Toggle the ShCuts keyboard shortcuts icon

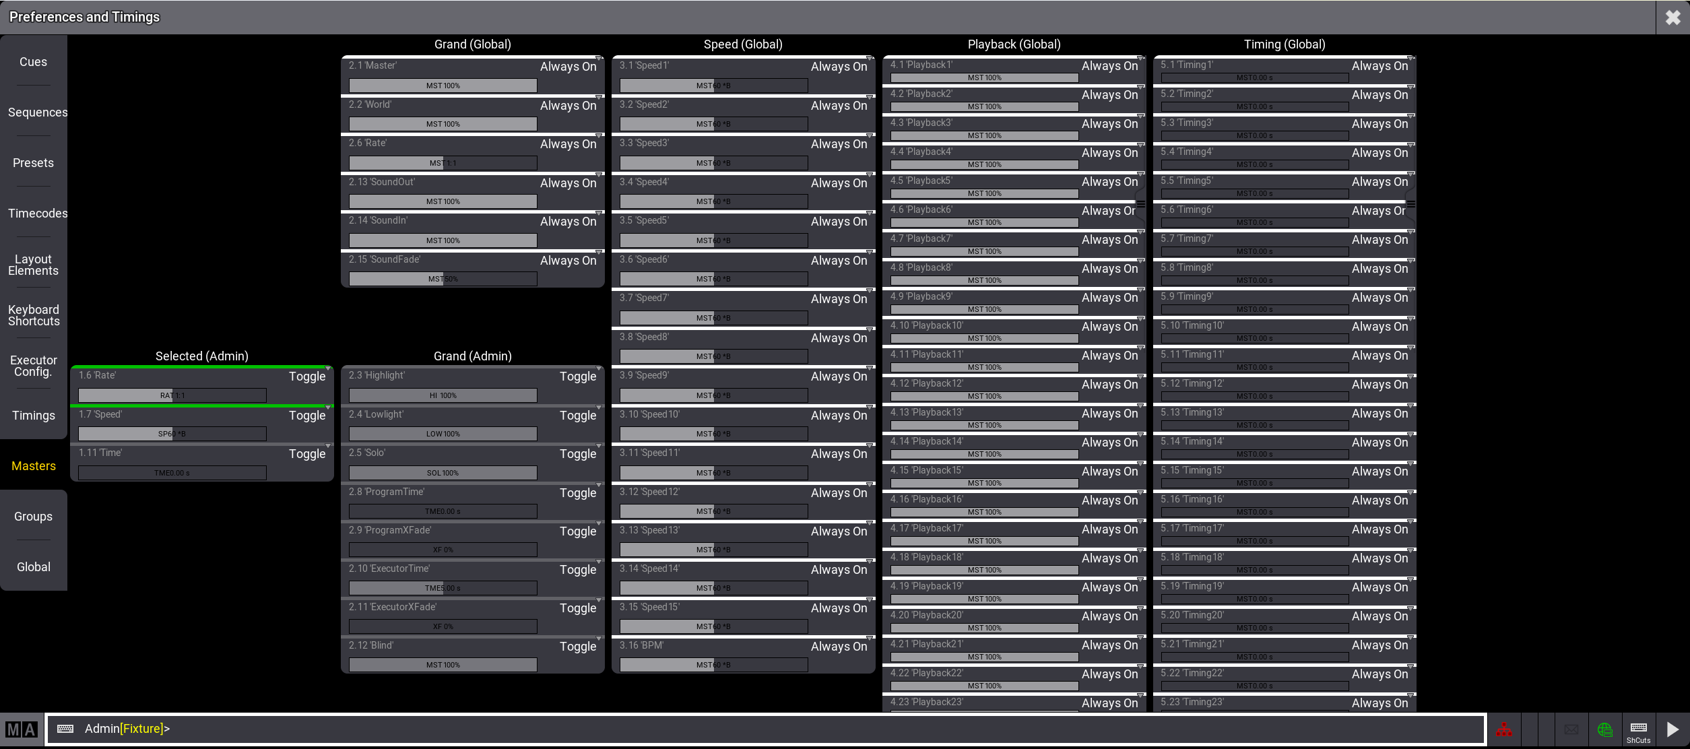(x=1638, y=730)
